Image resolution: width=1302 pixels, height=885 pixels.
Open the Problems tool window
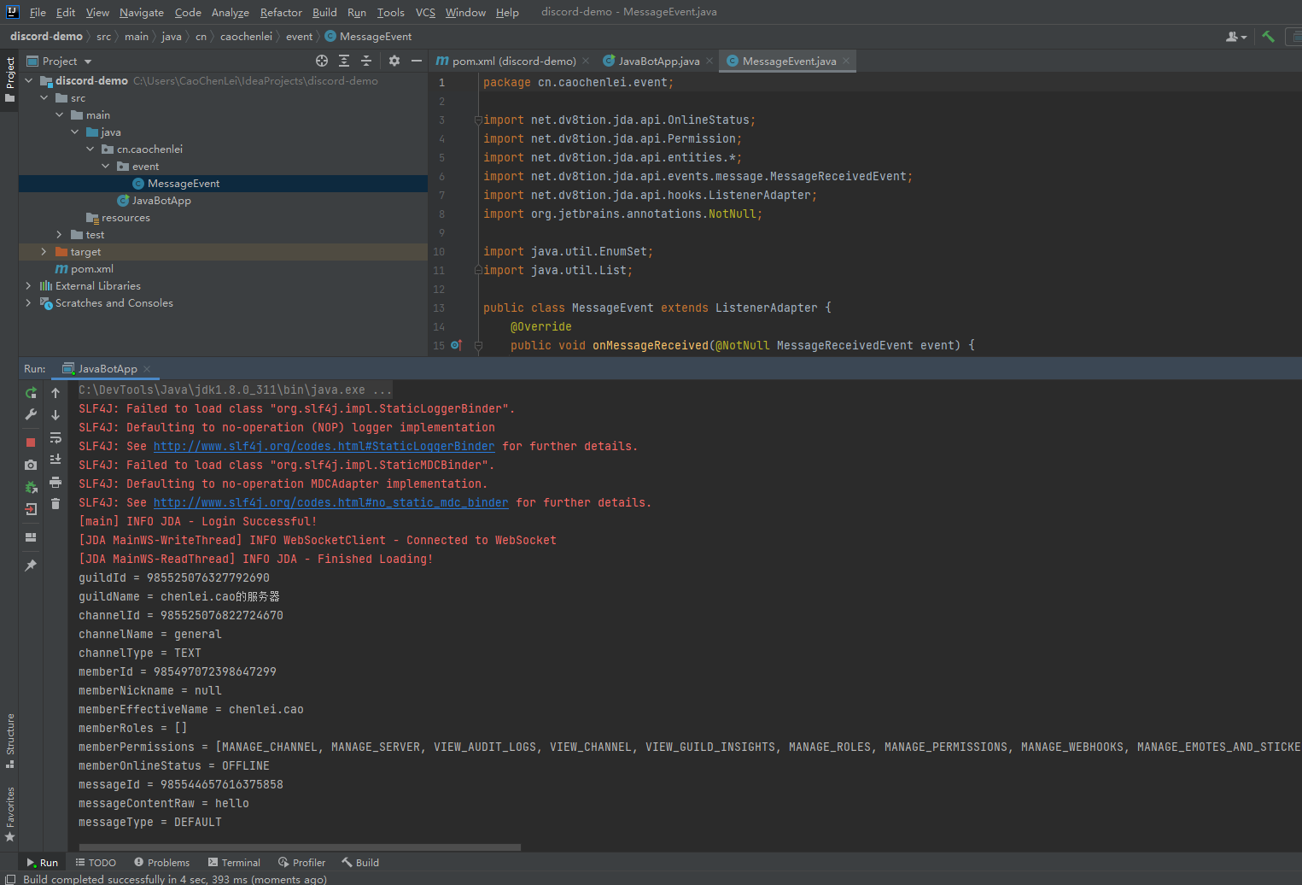coord(161,863)
